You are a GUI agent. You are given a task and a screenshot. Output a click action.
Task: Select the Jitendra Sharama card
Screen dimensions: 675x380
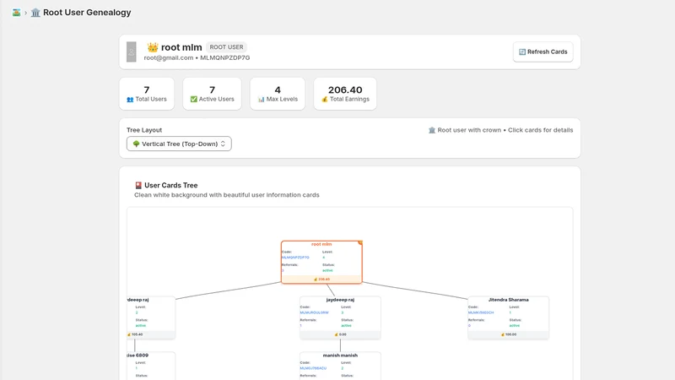(x=509, y=318)
